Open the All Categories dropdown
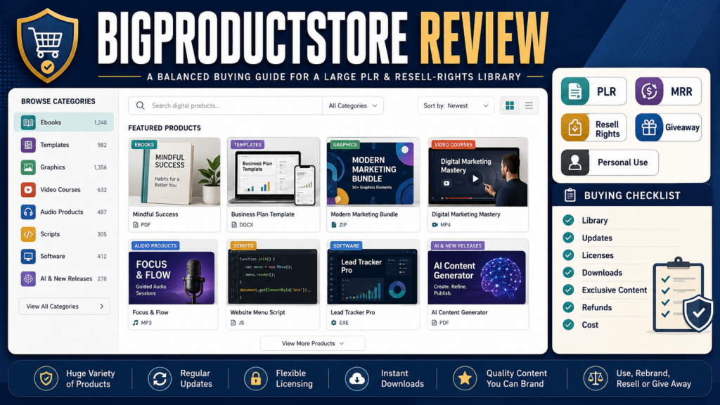720x405 pixels. [x=353, y=105]
